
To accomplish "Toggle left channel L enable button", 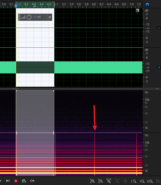I will [159, 28].
